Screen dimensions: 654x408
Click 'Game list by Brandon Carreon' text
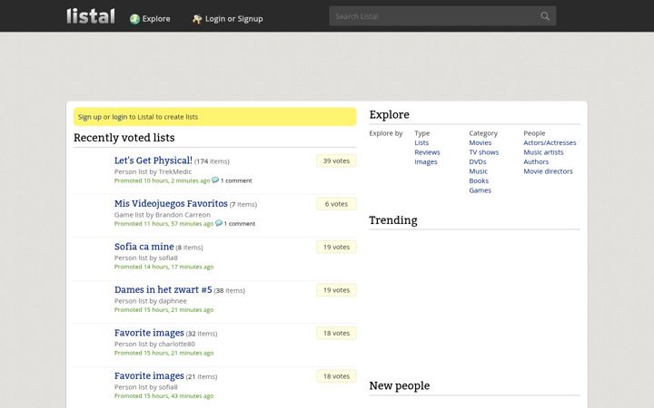click(x=163, y=215)
